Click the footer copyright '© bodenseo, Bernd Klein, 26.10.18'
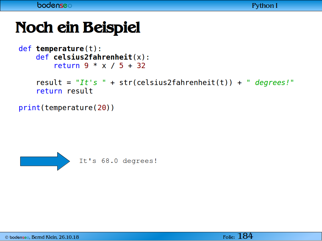The image size is (322, 241). tap(42, 237)
